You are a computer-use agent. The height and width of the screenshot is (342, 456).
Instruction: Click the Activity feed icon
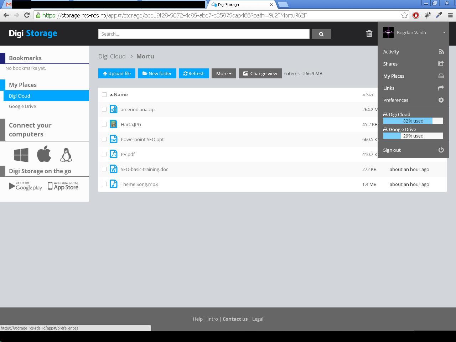[441, 52]
